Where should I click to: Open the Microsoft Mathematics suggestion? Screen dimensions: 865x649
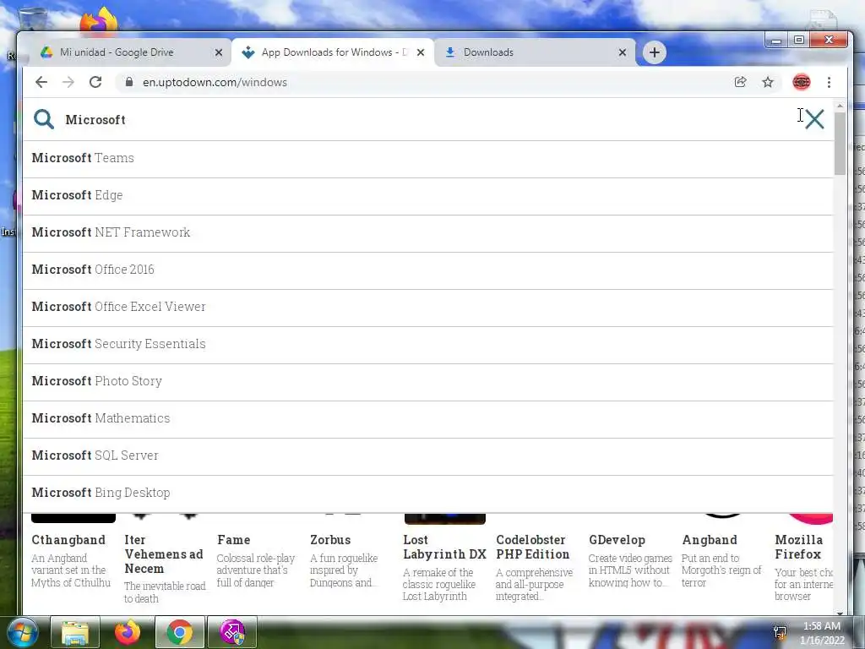tap(427, 418)
